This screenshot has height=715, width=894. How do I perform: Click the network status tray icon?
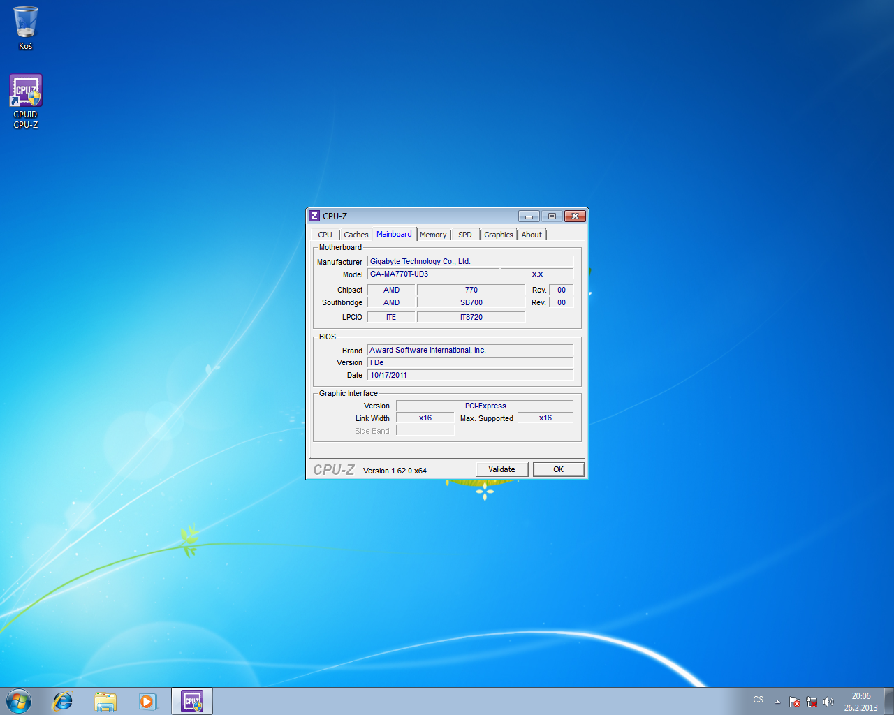[812, 702]
